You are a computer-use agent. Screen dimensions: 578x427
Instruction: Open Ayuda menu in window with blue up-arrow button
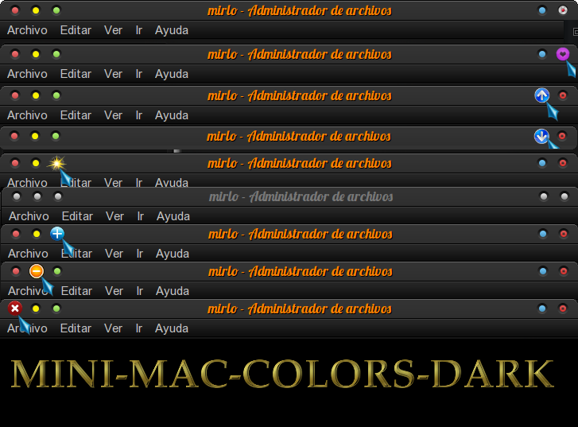[x=172, y=115]
